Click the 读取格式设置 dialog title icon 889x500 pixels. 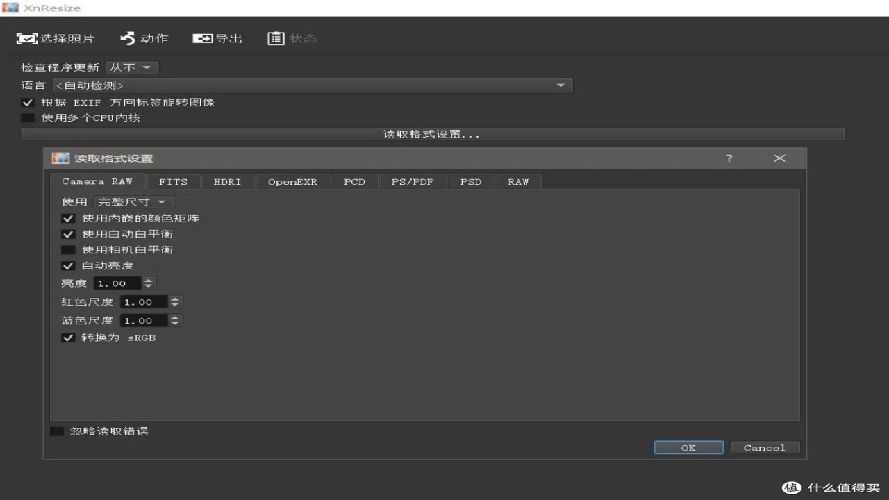[x=61, y=158]
